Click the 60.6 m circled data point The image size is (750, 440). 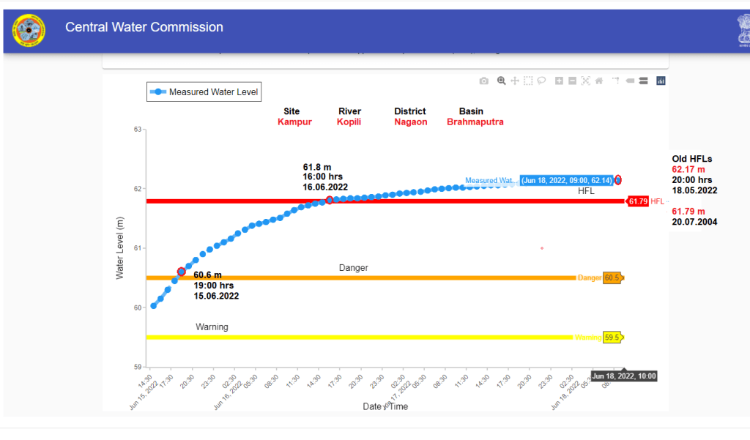point(182,272)
